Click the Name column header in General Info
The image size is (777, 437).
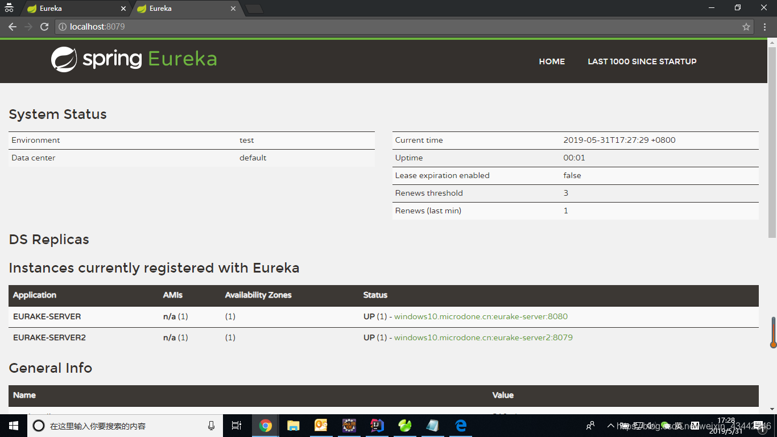(x=24, y=395)
